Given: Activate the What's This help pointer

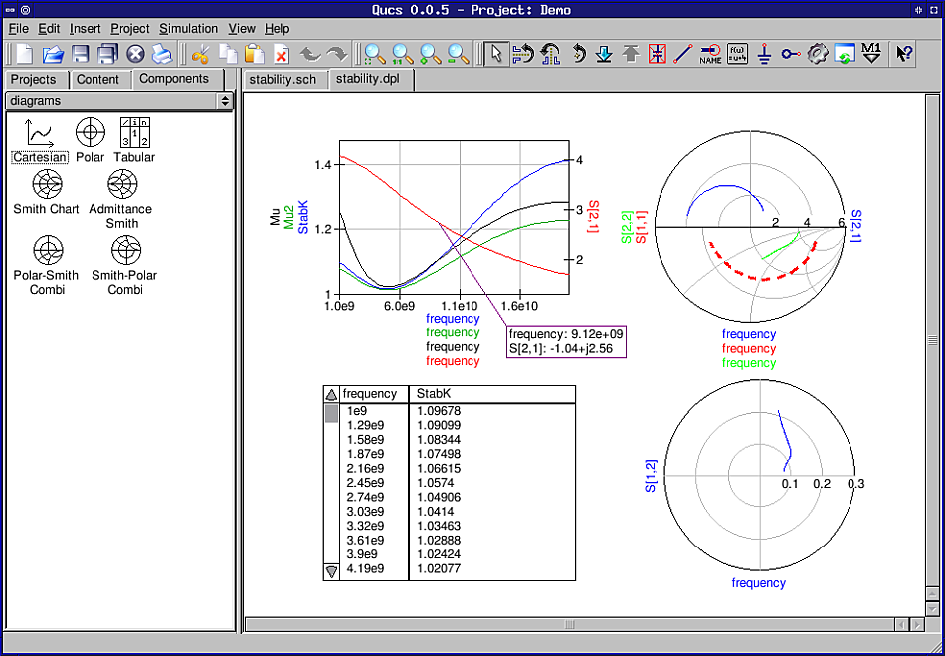Looking at the screenshot, I should (x=903, y=55).
